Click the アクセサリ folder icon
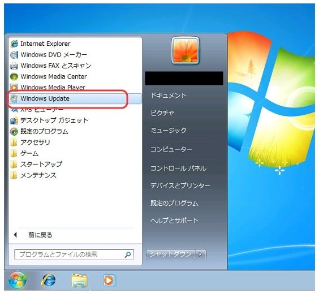 tap(14, 142)
